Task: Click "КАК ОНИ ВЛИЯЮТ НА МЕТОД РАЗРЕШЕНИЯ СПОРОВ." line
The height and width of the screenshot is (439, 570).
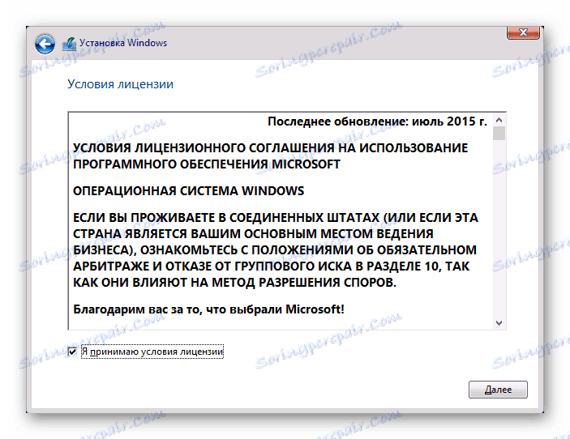Action: (x=234, y=283)
